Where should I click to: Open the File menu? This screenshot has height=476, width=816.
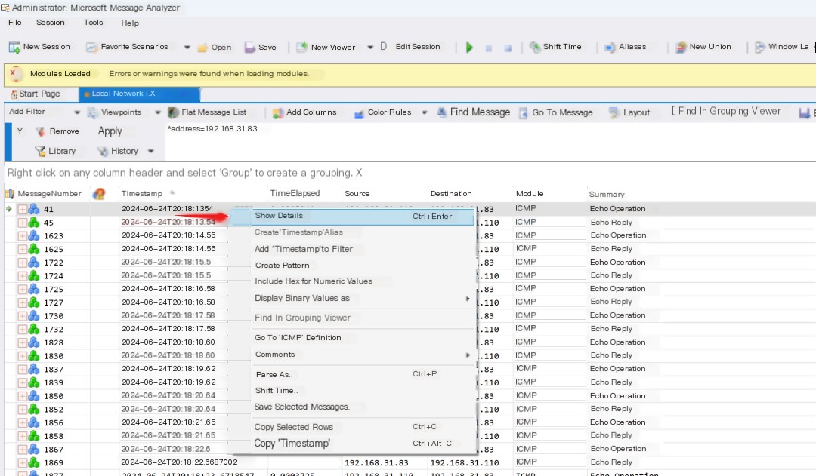point(15,23)
